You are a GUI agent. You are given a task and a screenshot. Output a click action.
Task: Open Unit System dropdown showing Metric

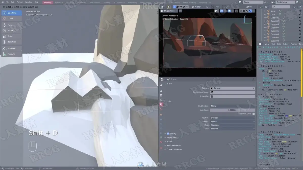(x=232, y=106)
